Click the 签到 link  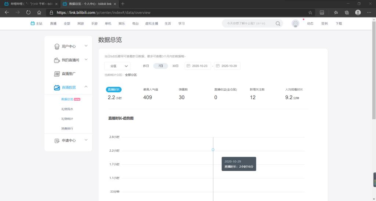(x=324, y=23)
